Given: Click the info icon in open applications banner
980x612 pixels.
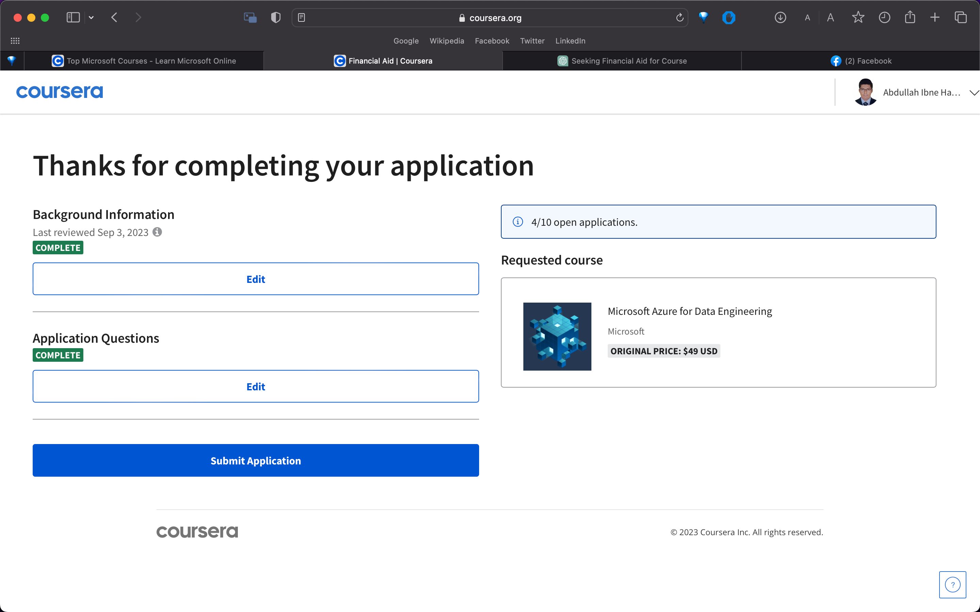Looking at the screenshot, I should click(518, 222).
